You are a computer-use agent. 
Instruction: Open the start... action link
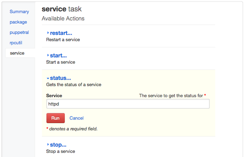click(x=58, y=56)
